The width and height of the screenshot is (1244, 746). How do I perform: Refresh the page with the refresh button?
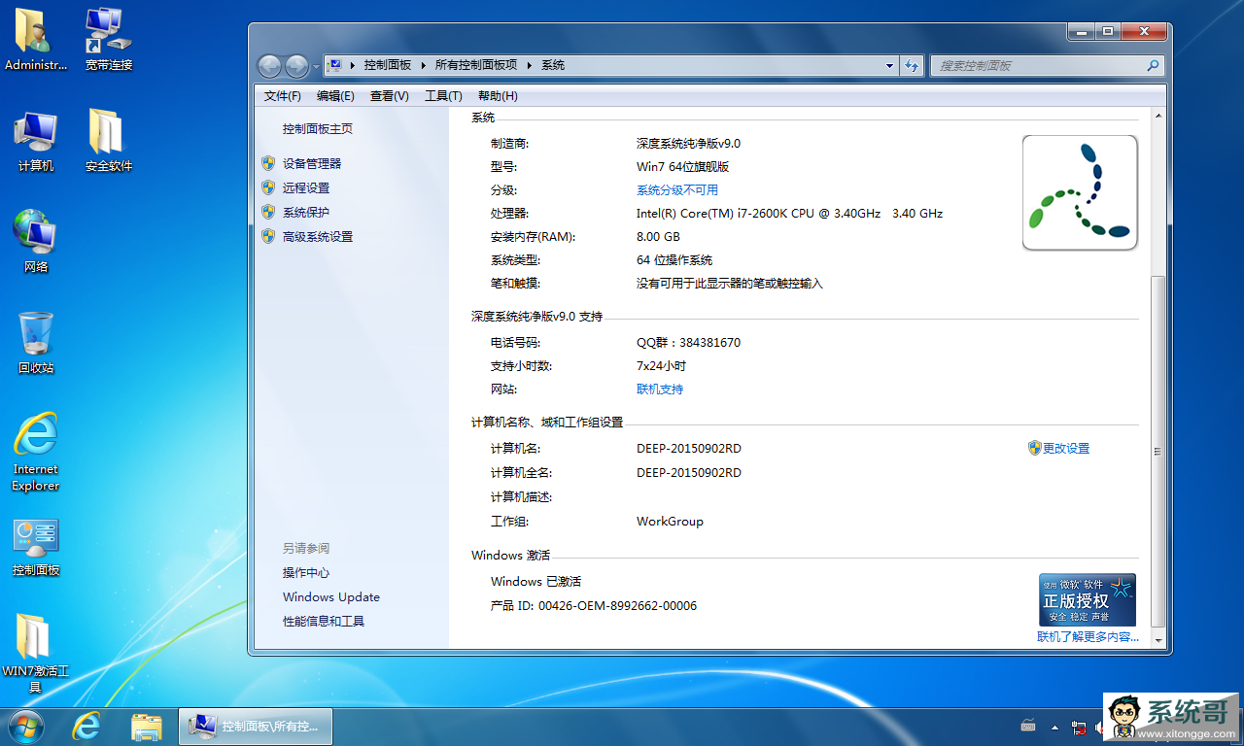[x=912, y=65]
